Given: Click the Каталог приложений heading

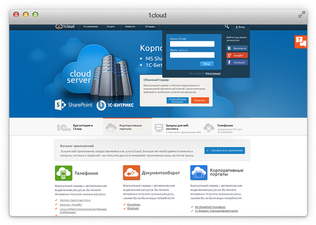Looking at the screenshot, I should click(x=77, y=146).
